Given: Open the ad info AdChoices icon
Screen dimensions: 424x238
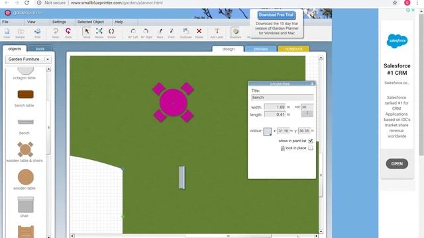Looking at the screenshot, I should click(408, 10).
